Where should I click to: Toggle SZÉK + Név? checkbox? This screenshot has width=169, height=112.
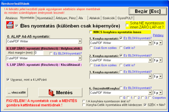[x=145, y=105]
